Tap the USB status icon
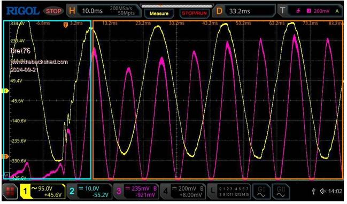The width and height of the screenshot is (347, 204). pos(314,191)
